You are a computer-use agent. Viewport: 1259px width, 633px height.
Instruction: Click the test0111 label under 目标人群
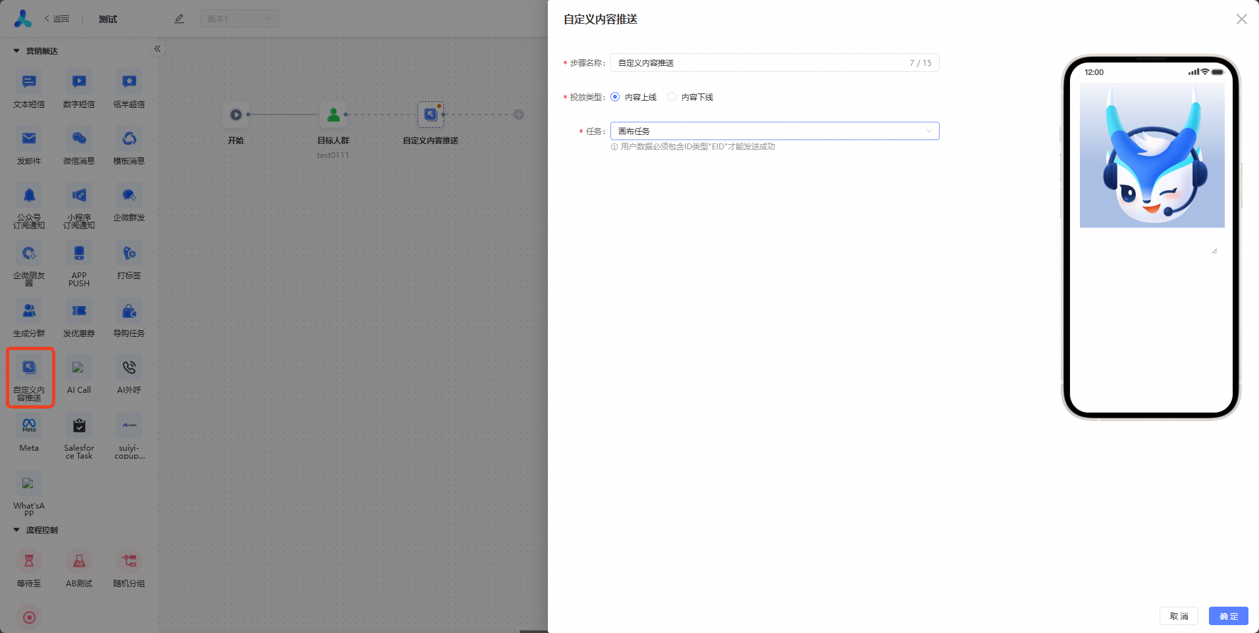click(x=333, y=155)
